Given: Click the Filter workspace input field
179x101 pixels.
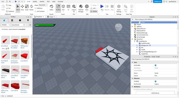Looking at the screenshot, I should (x=155, y=19).
